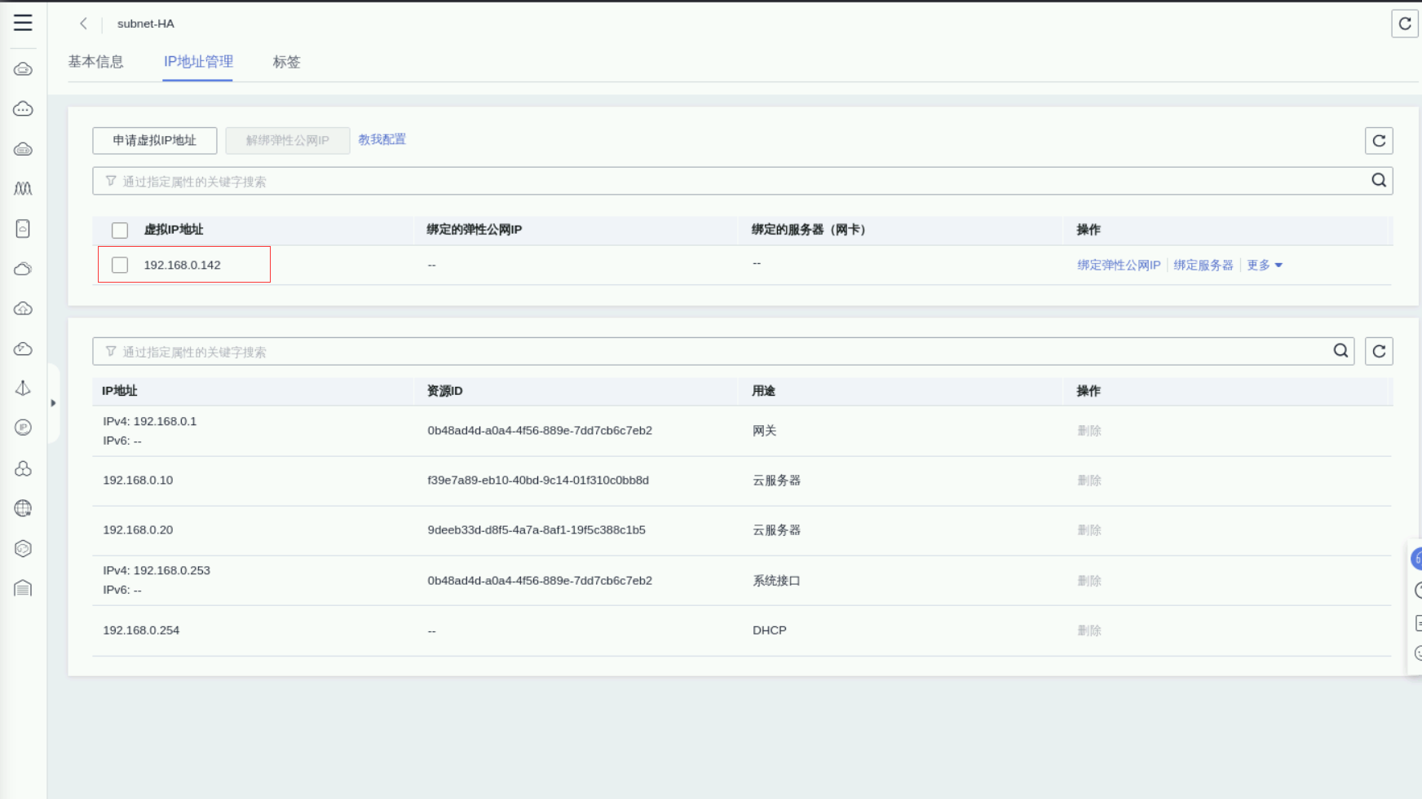This screenshot has height=799, width=1422.
Task: Click the search icon in the IP address search bar
Action: [1340, 351]
